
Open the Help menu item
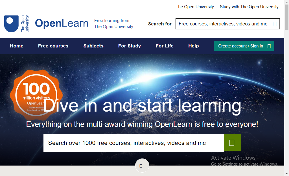194,46
